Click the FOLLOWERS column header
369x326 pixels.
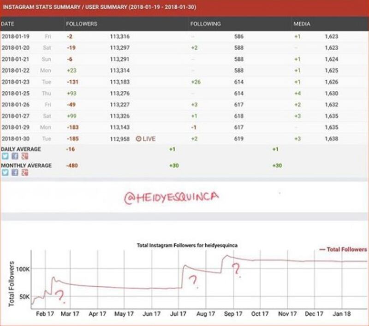click(x=82, y=24)
